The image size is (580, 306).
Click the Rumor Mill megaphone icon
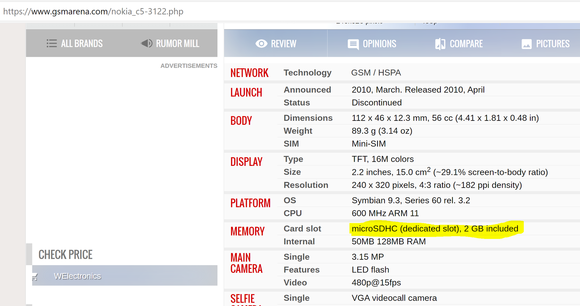pyautogui.click(x=147, y=43)
